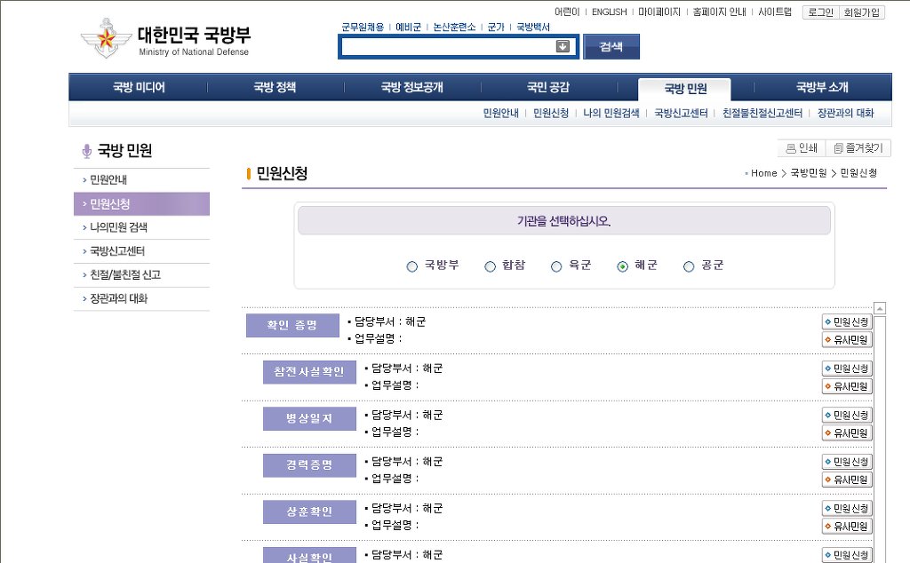
Task: Click the 로그인 login button
Action: tap(820, 12)
